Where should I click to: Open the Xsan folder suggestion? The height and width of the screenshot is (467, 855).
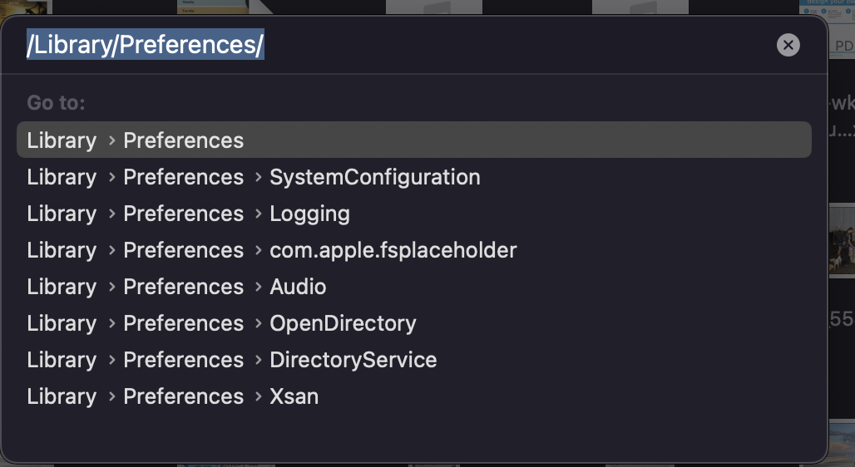tap(294, 396)
